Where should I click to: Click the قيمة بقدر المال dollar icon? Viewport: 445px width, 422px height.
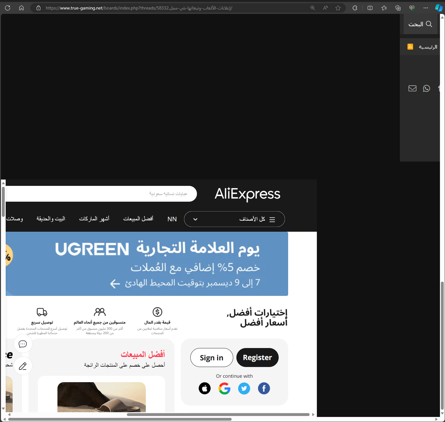[x=157, y=312]
